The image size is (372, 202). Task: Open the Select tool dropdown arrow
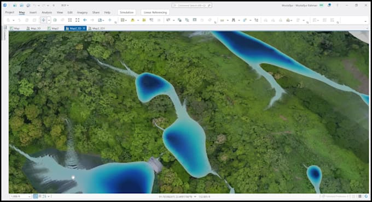[173, 20]
